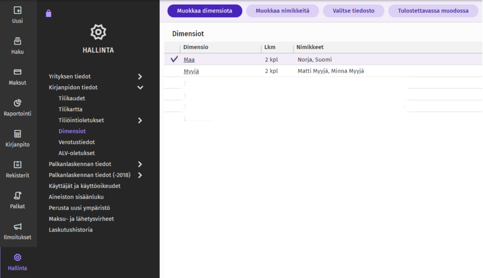Screen dimensions: 483x278
Task: Open the Raportointi chart icon
Action: coord(18,103)
